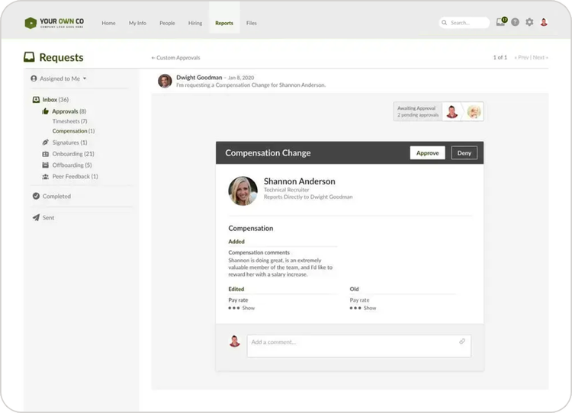
Task: Click the 1 of 1 page counter
Action: (x=500, y=57)
